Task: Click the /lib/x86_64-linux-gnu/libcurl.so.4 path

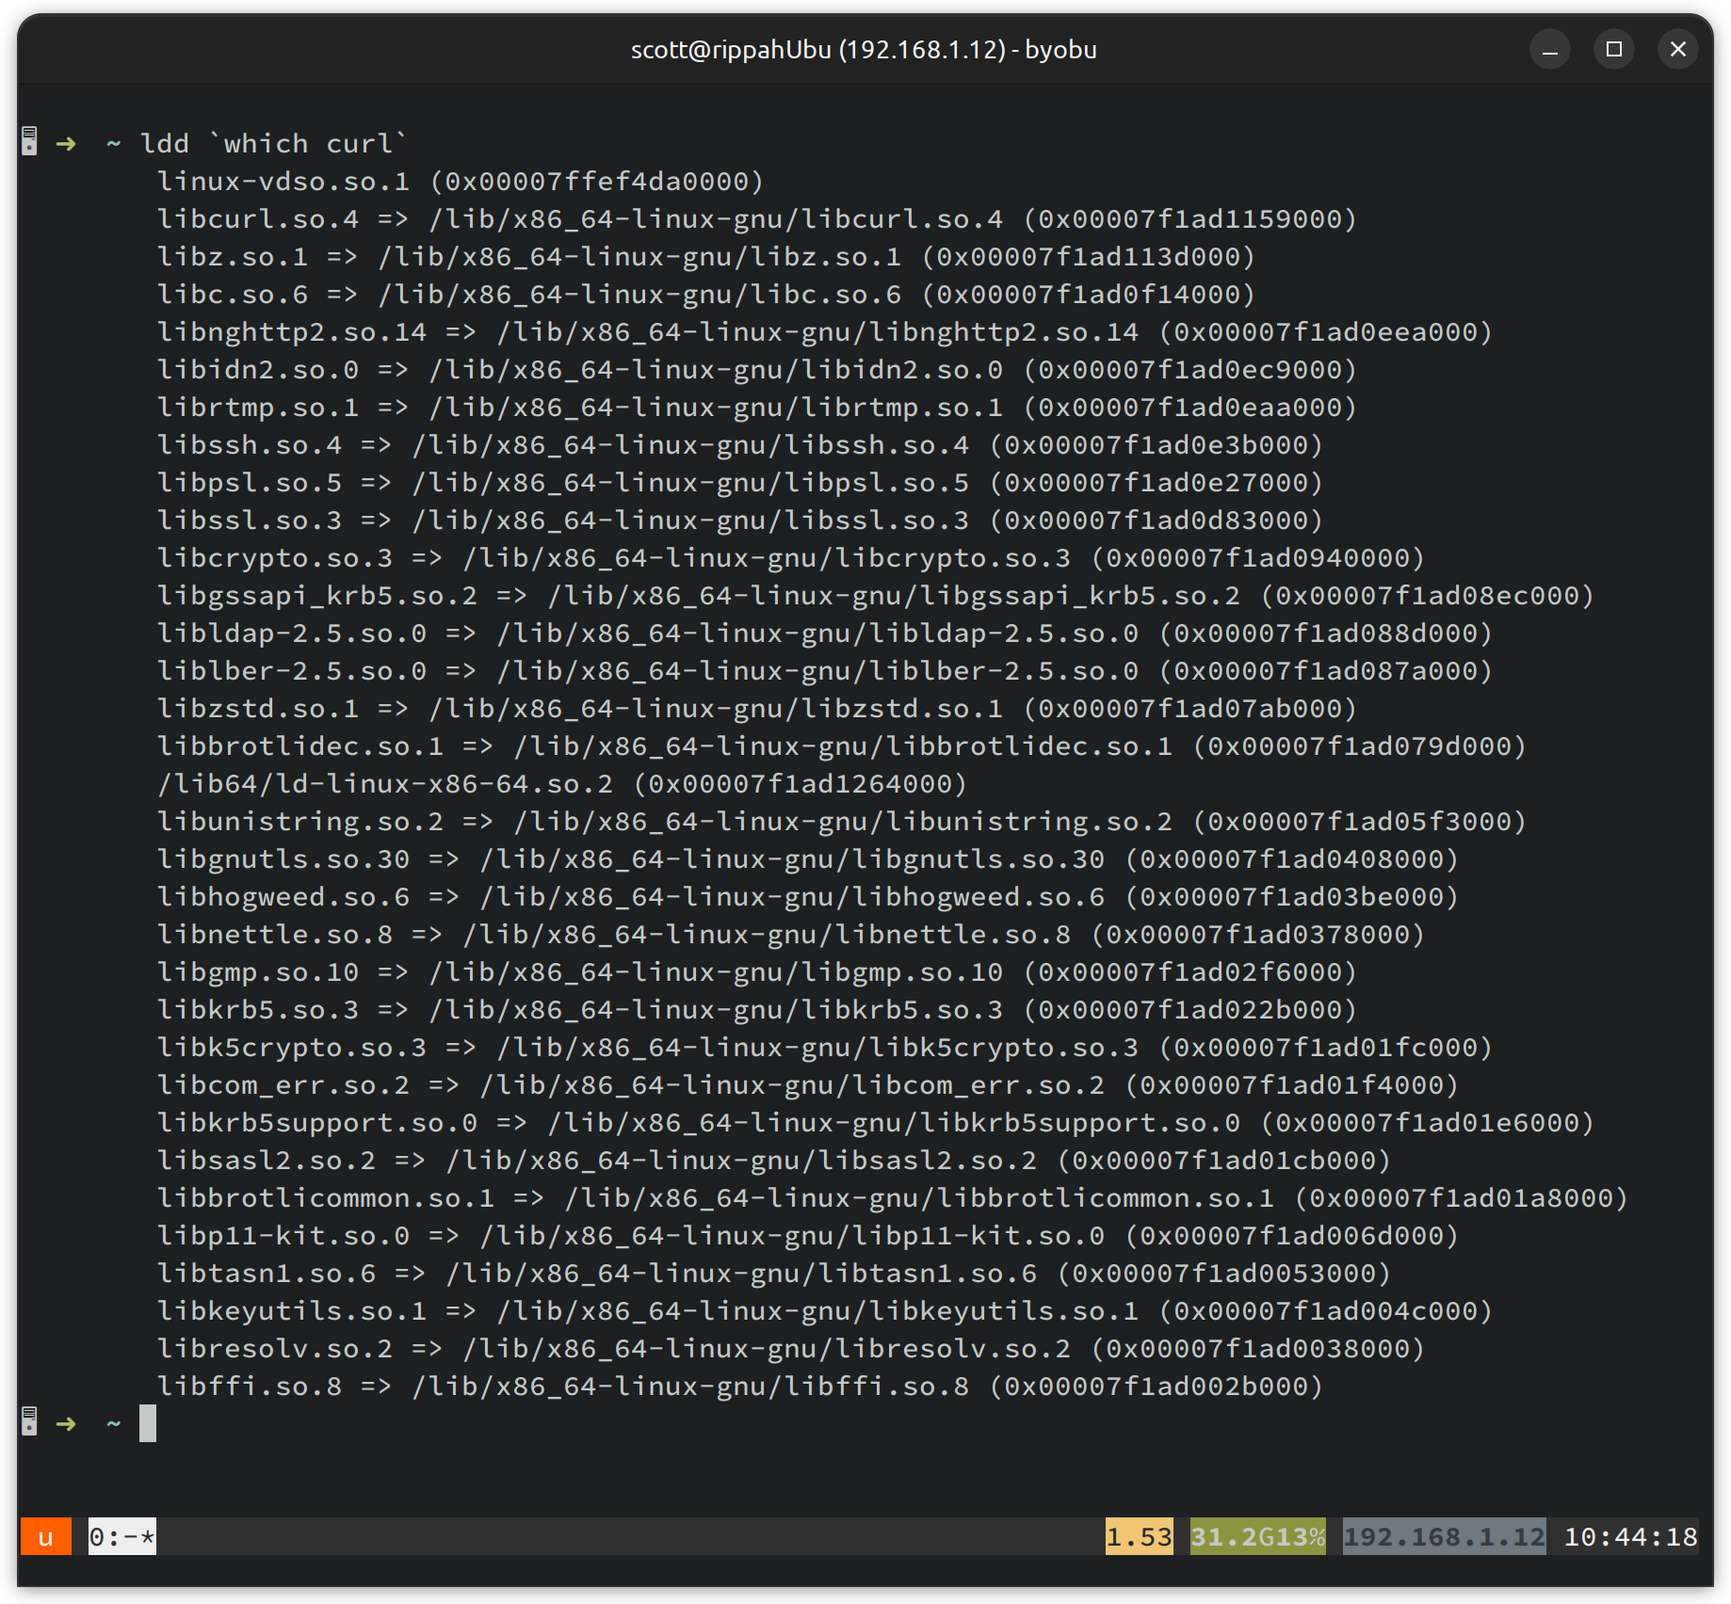Action: point(716,219)
